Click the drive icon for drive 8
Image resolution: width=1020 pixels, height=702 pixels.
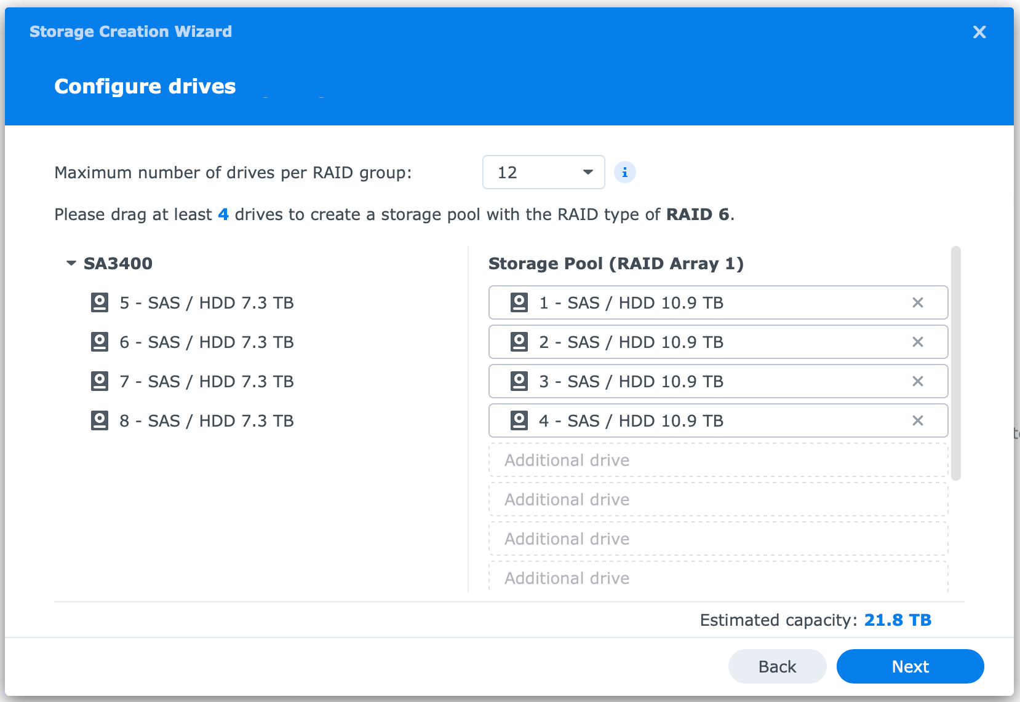point(100,420)
